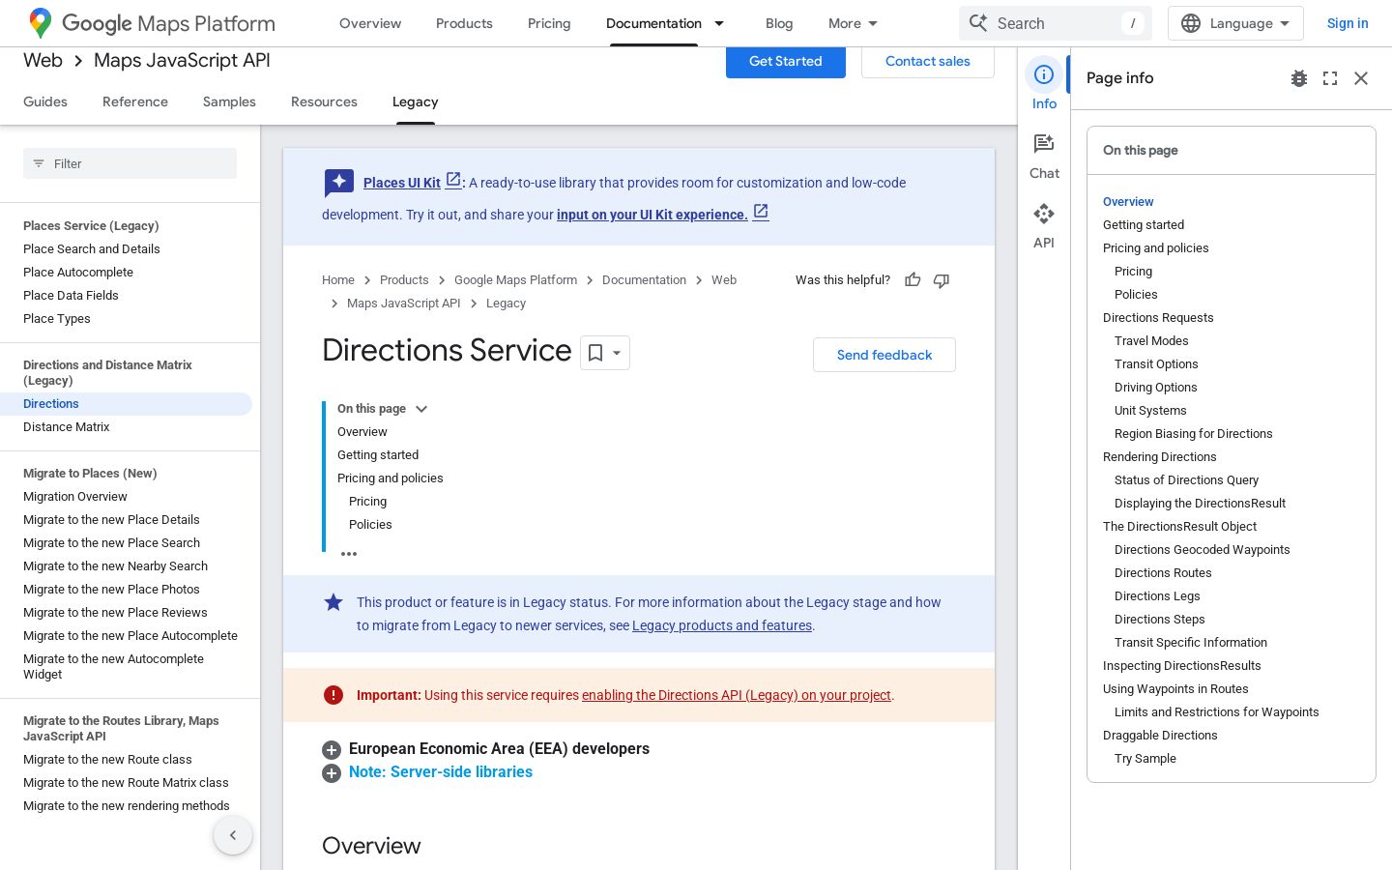Collapse the left navigation with arrow button
Viewport: 1392px width, 870px height.
233,835
